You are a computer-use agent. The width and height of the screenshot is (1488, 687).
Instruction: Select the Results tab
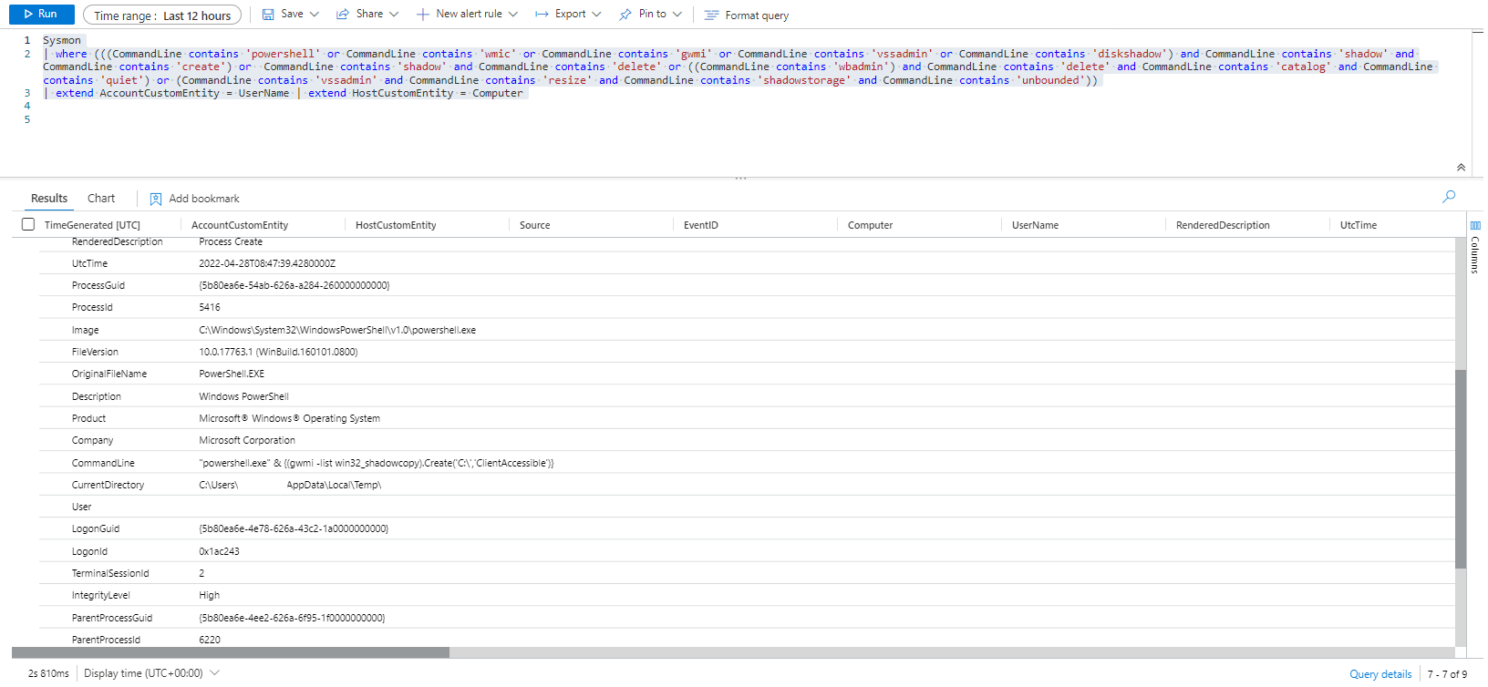pyautogui.click(x=49, y=199)
